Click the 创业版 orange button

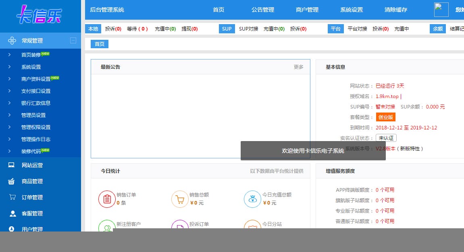point(385,117)
